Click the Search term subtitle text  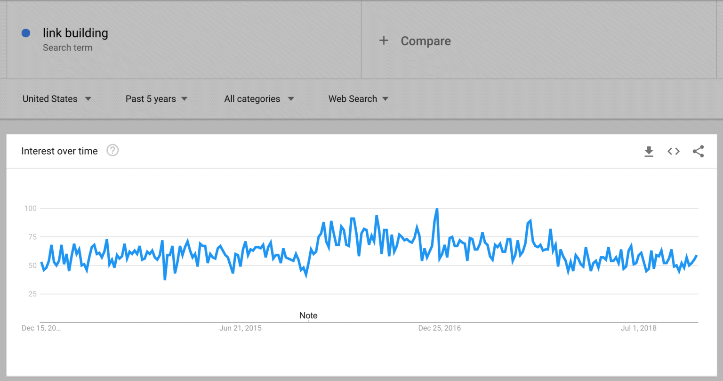coord(68,48)
